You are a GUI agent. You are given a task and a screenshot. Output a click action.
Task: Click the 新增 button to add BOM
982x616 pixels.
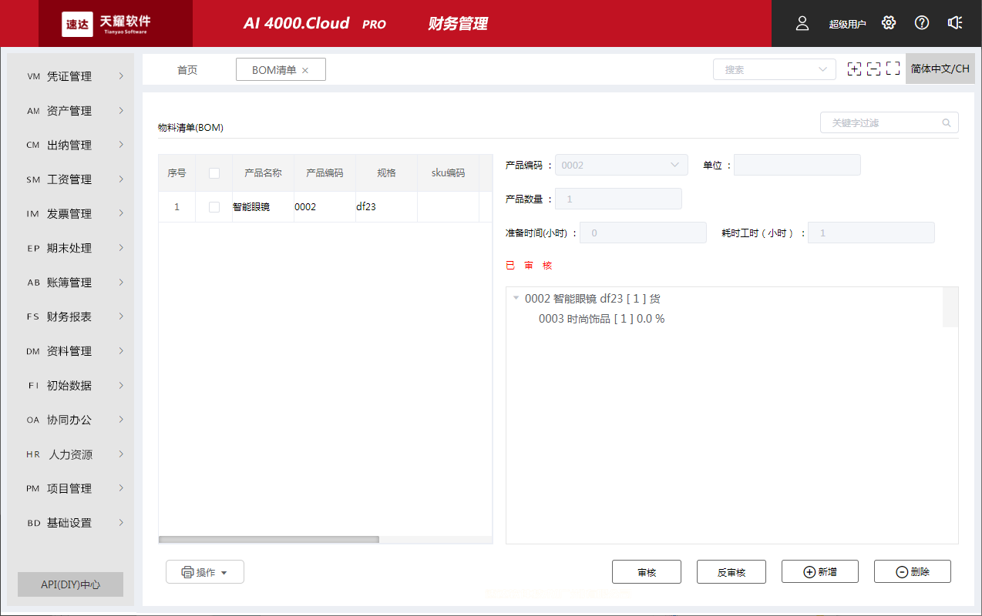click(819, 571)
